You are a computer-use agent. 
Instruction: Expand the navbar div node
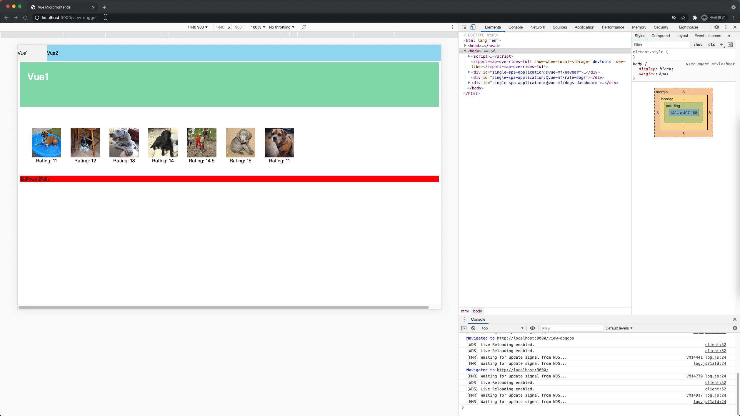click(469, 72)
